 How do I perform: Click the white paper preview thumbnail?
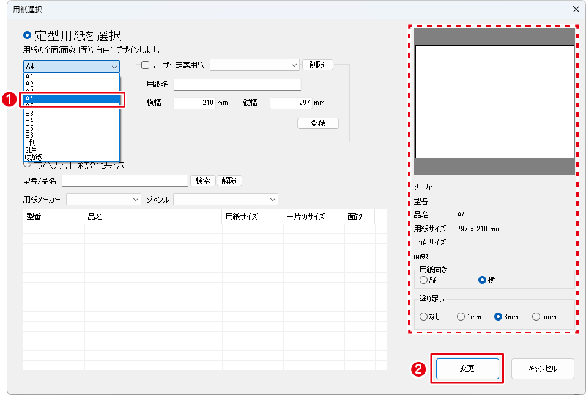[x=494, y=102]
